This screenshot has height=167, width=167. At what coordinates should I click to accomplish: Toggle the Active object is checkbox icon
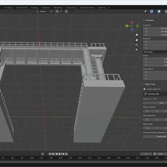(x=144, y=89)
